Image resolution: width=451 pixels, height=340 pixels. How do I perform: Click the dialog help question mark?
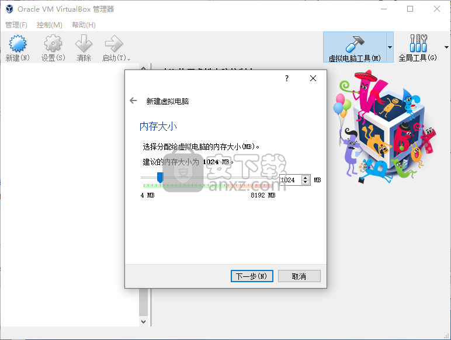coord(287,78)
